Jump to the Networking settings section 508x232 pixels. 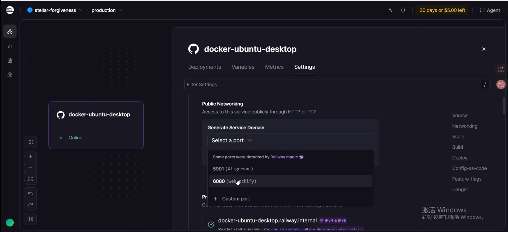coord(465,126)
